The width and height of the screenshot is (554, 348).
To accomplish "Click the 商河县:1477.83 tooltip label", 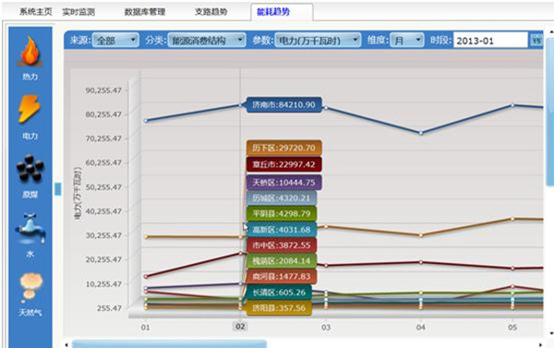I will point(282,276).
